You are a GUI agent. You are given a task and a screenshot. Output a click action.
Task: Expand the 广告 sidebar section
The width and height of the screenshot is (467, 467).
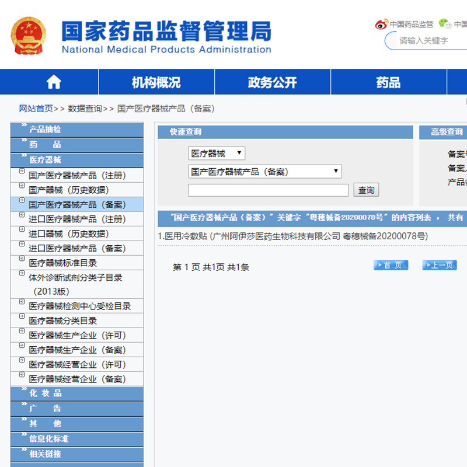77,409
